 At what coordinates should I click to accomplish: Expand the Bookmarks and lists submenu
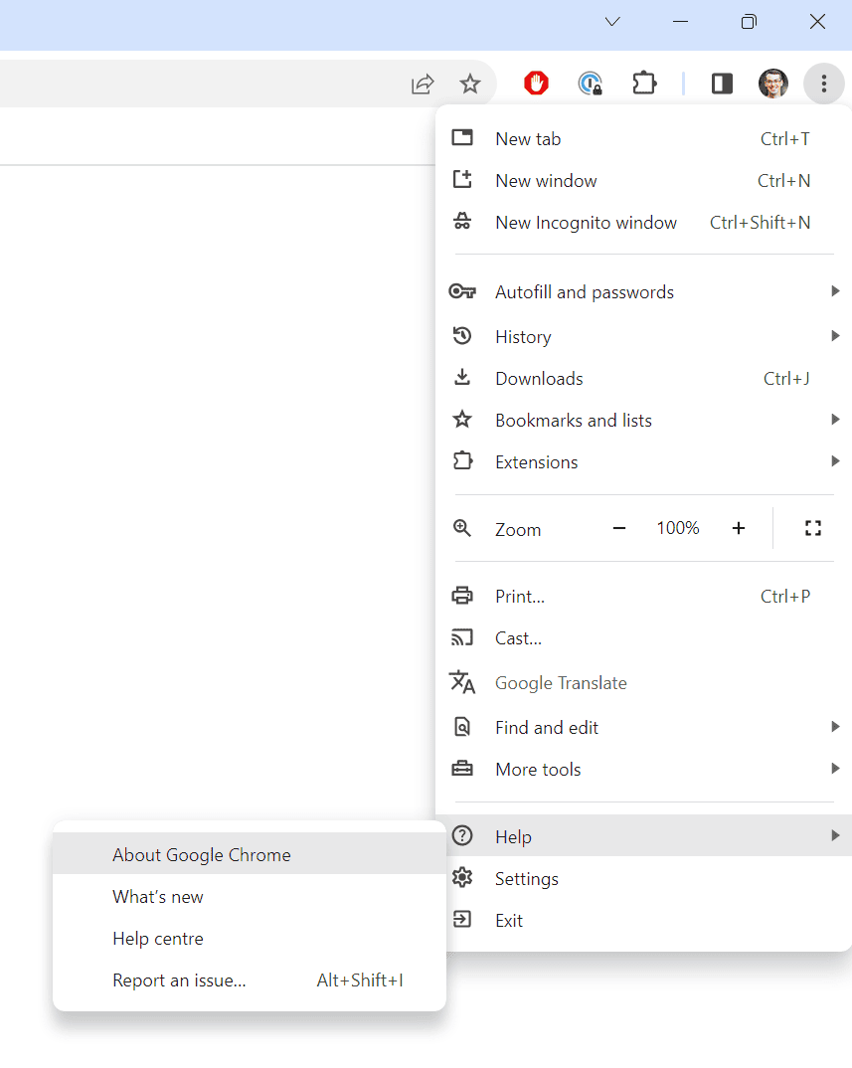pos(573,420)
